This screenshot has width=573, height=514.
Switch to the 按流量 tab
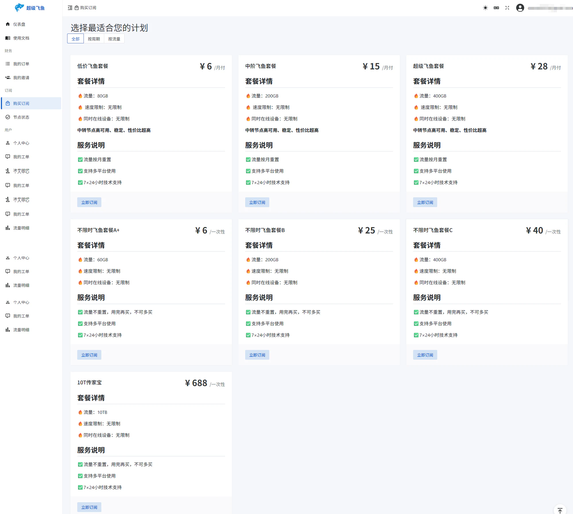click(x=114, y=39)
